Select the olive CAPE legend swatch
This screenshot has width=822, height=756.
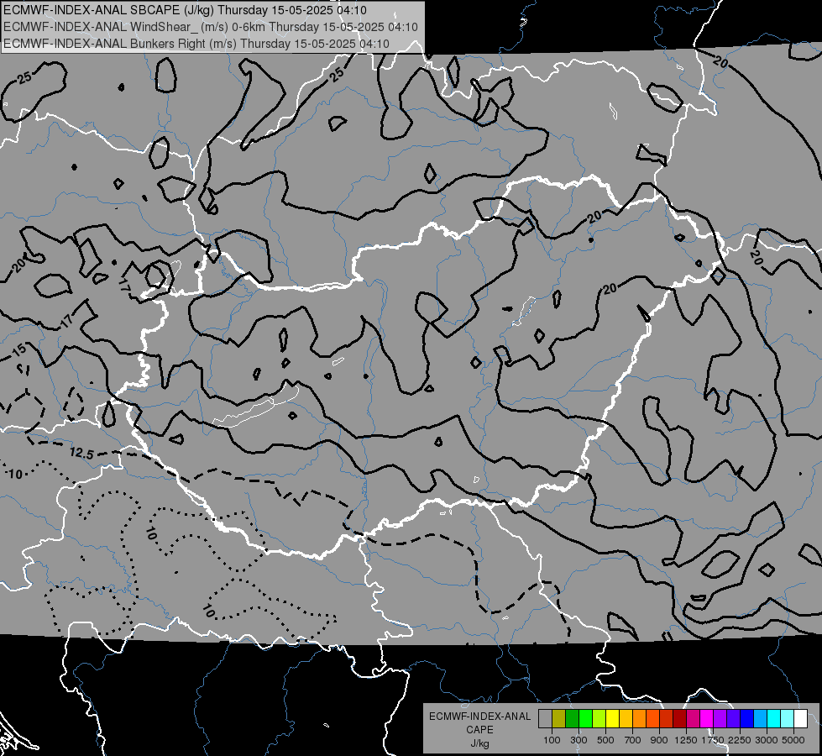tap(558, 719)
